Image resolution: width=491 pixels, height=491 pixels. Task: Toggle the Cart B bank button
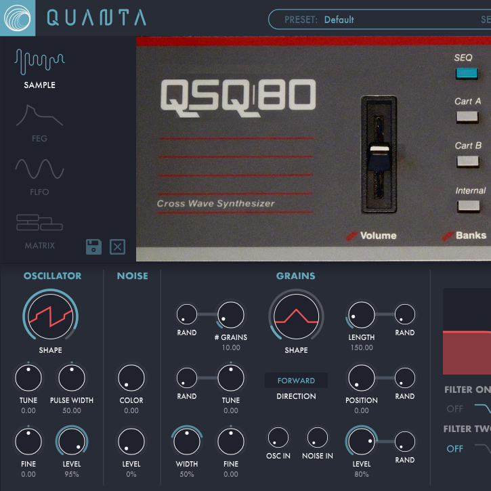pyautogui.click(x=467, y=162)
